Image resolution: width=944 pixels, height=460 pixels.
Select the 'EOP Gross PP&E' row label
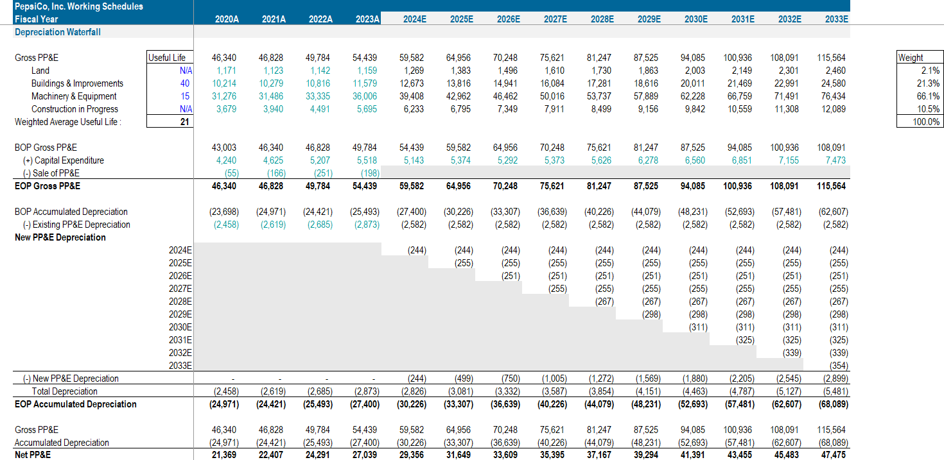tap(48, 186)
